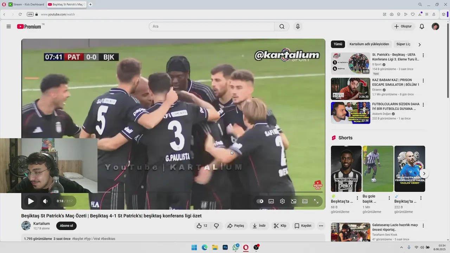Download the video with İndir
450x253 pixels.
tap(259, 226)
